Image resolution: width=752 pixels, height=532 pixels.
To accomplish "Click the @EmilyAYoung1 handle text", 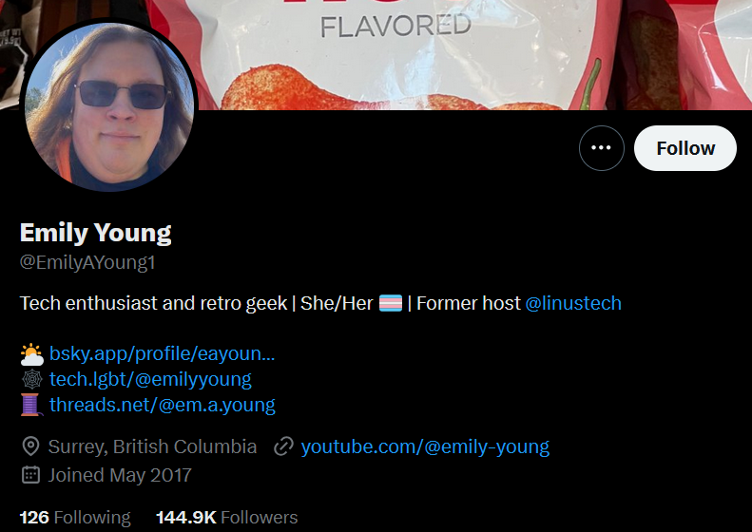I will click(87, 262).
